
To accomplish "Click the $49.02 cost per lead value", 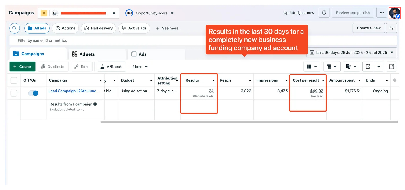I will pos(316,91).
